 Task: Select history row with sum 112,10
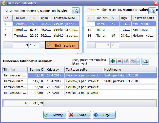pos(79,81)
